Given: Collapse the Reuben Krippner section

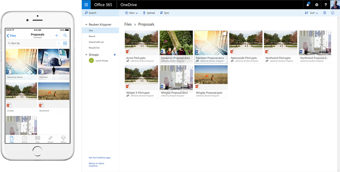Looking at the screenshot, I should (x=86, y=25).
